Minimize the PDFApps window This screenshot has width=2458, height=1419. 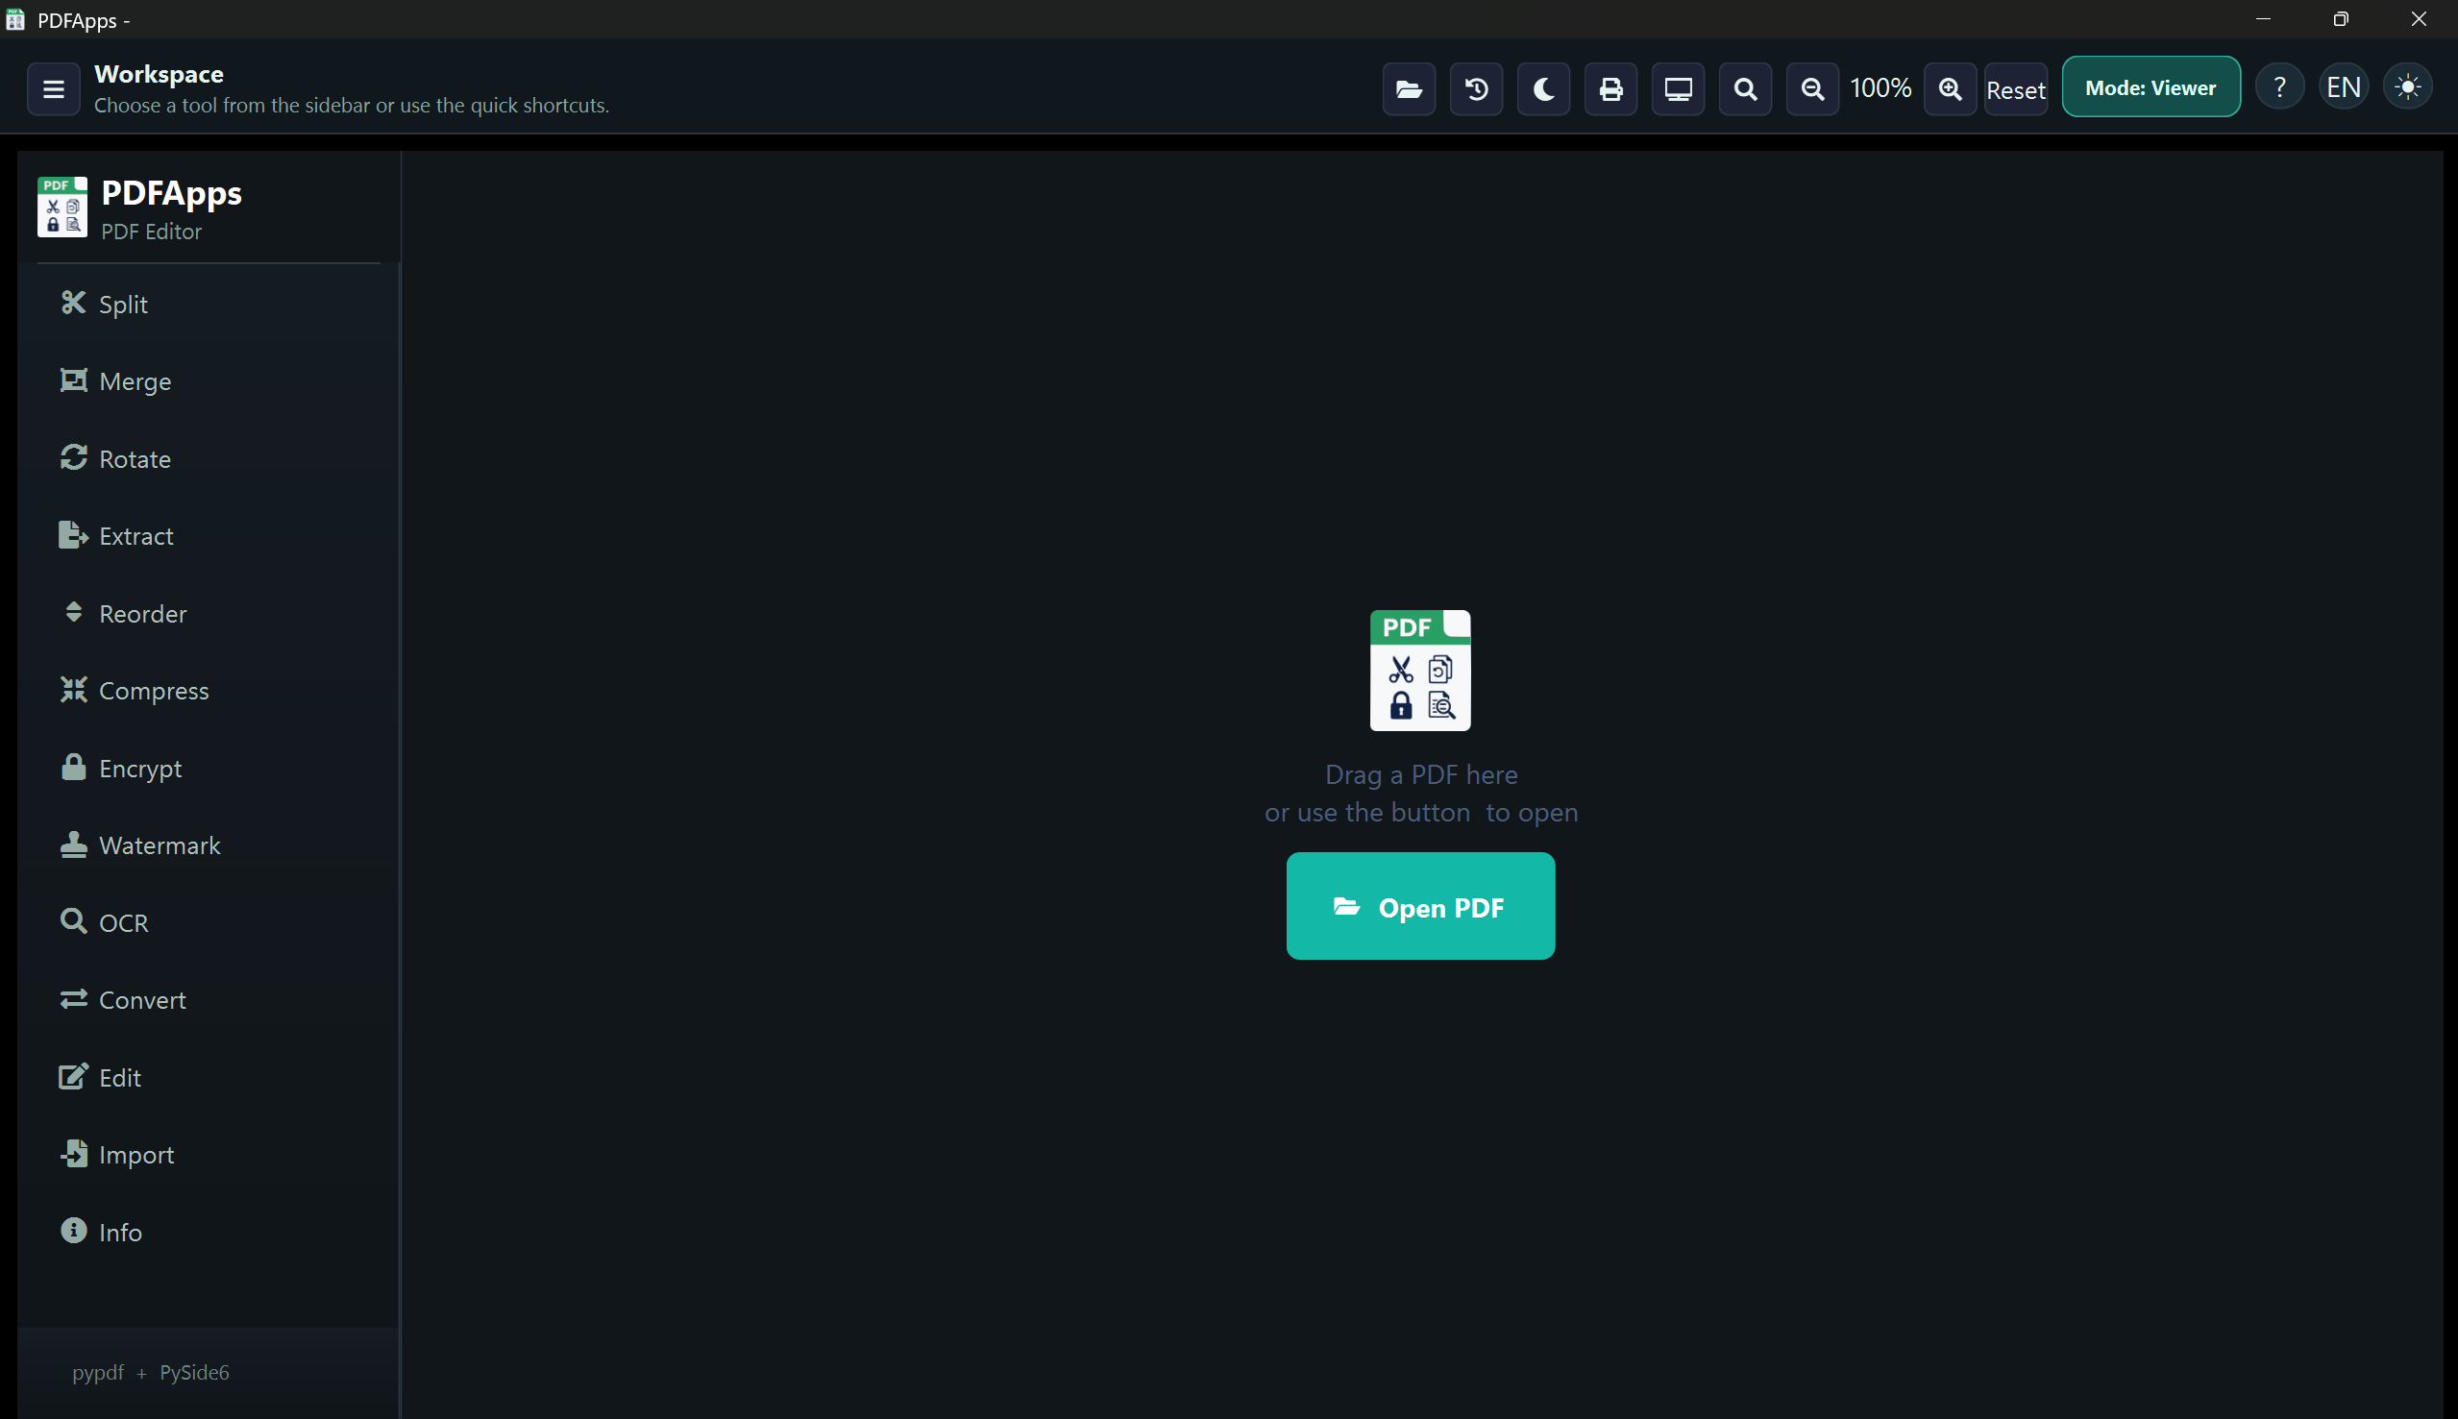click(2263, 18)
